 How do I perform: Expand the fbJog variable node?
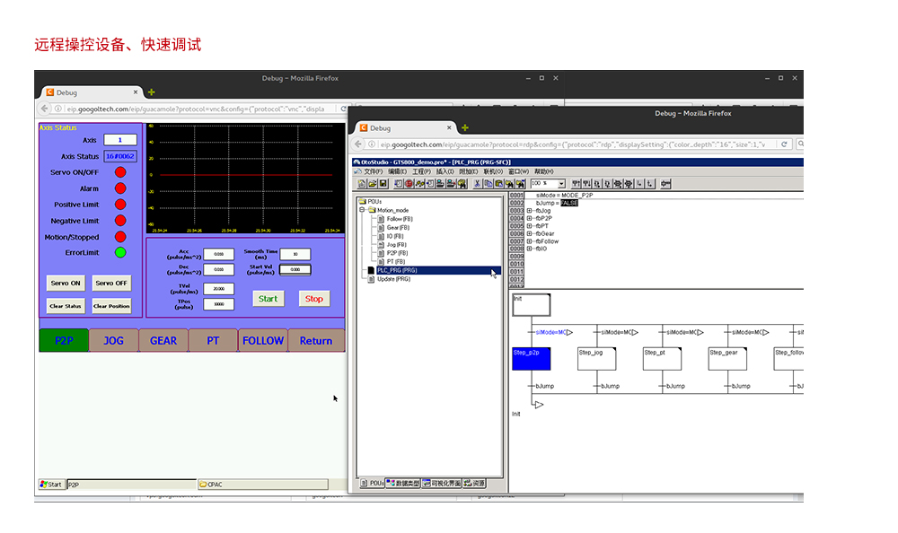[529, 211]
